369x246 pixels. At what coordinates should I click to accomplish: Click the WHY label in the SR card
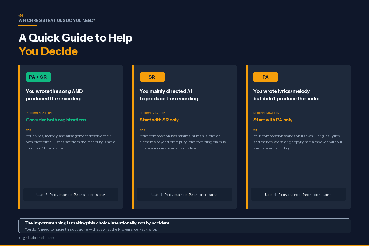point(142,130)
